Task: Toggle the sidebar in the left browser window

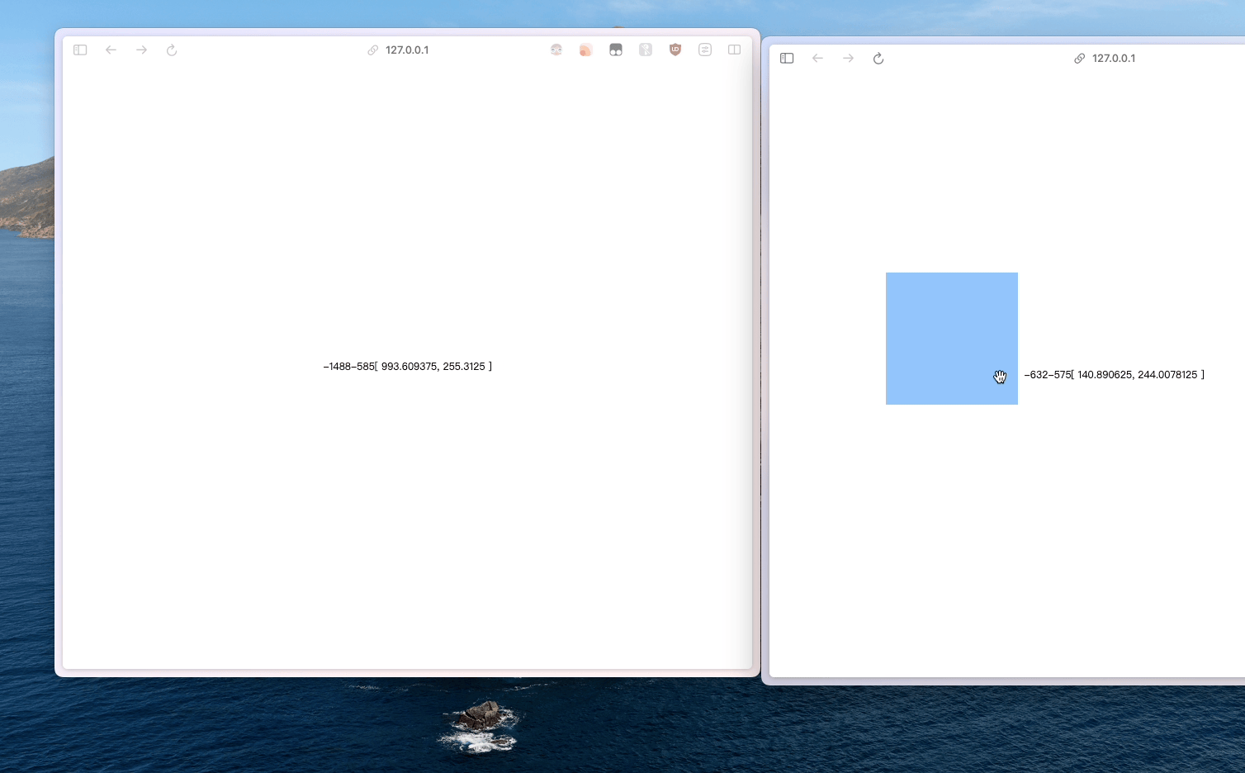Action: [80, 50]
